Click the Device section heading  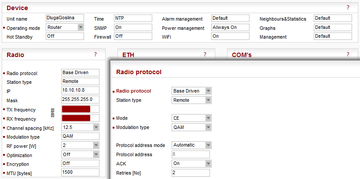click(17, 8)
